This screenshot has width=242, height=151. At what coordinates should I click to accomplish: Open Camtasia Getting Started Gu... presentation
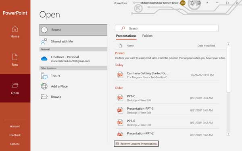point(167,75)
